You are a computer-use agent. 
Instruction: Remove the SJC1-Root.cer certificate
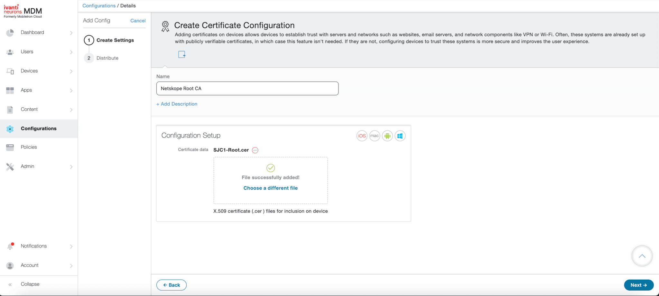click(255, 150)
